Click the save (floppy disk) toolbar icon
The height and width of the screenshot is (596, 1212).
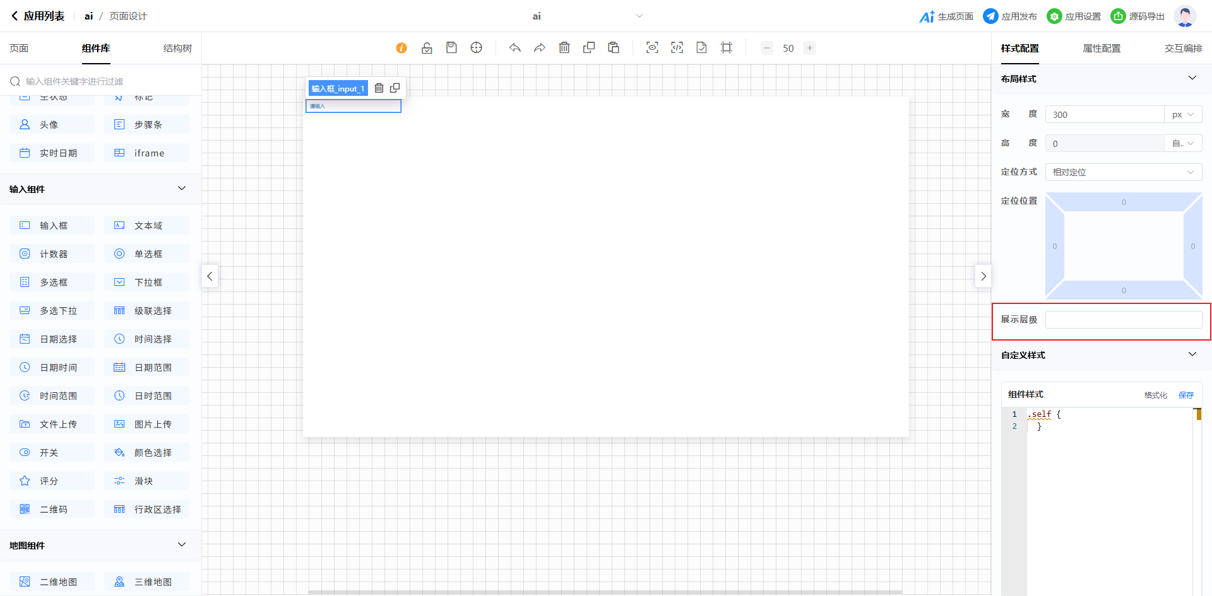pos(451,48)
